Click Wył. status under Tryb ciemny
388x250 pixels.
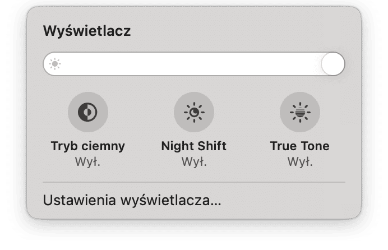pyautogui.click(x=87, y=162)
